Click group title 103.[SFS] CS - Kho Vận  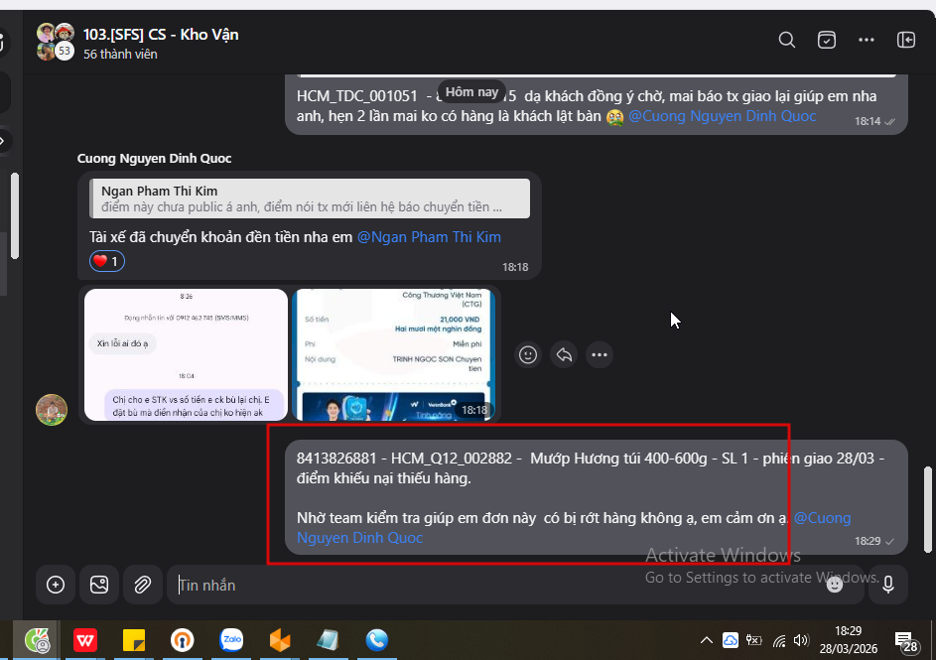[161, 35]
